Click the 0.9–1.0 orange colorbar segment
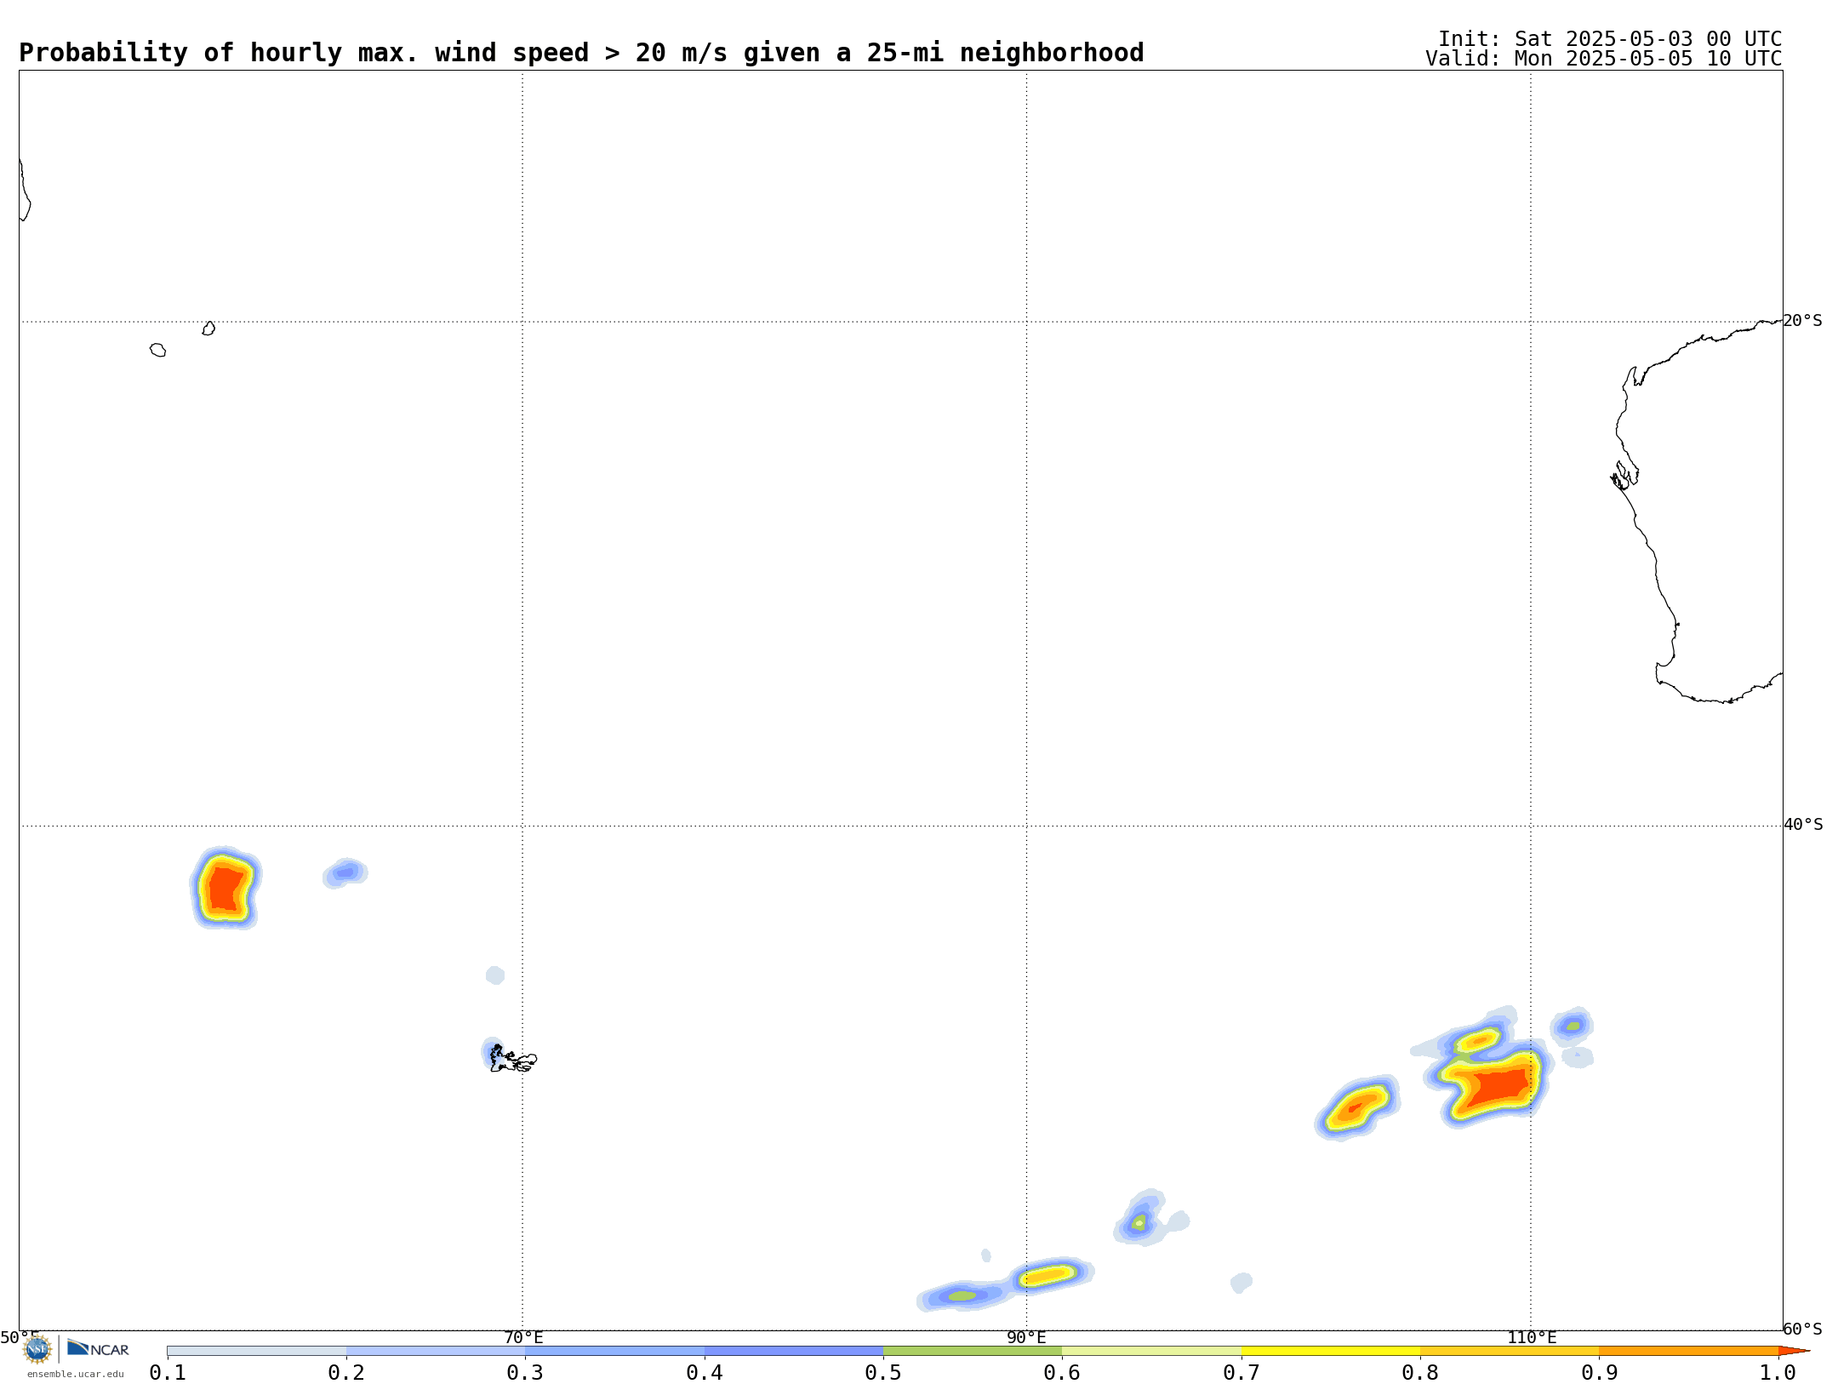 pos(1688,1351)
